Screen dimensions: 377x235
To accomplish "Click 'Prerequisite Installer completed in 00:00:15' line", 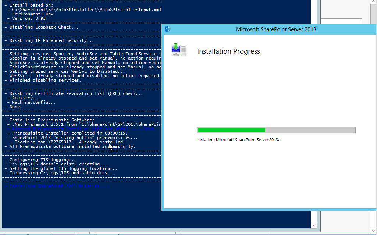I will point(67,133).
